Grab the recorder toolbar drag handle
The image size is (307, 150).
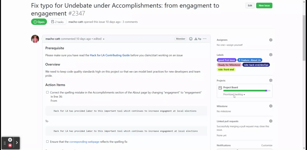click(x=5, y=143)
